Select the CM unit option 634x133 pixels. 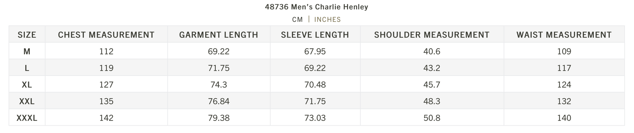(x=297, y=19)
